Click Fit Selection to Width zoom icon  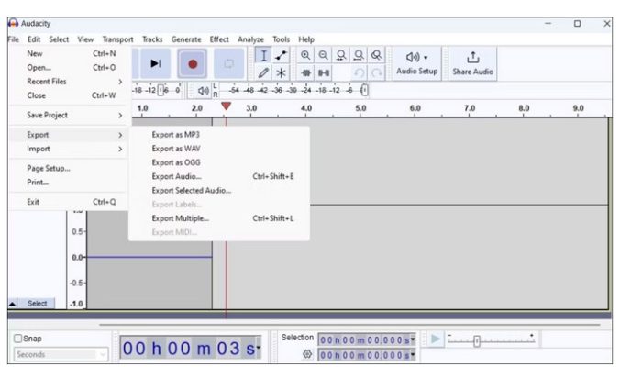(x=341, y=55)
